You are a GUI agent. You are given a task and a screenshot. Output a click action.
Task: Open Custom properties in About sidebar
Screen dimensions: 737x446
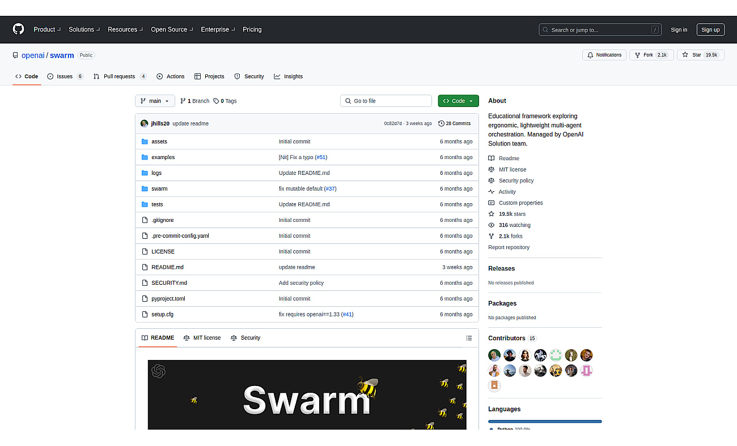coord(520,203)
